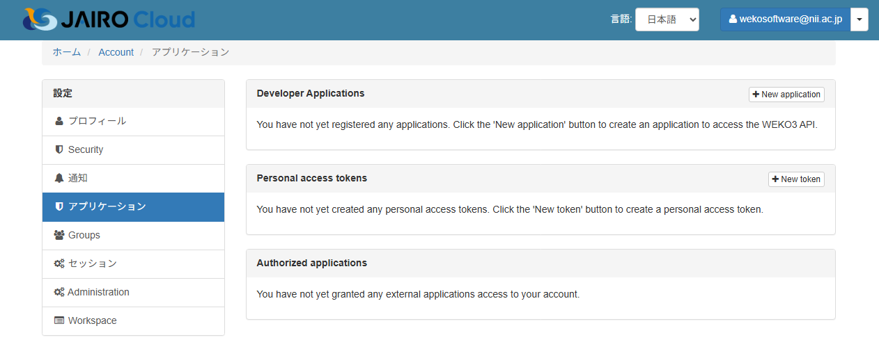Click the Groups people icon

[59, 235]
